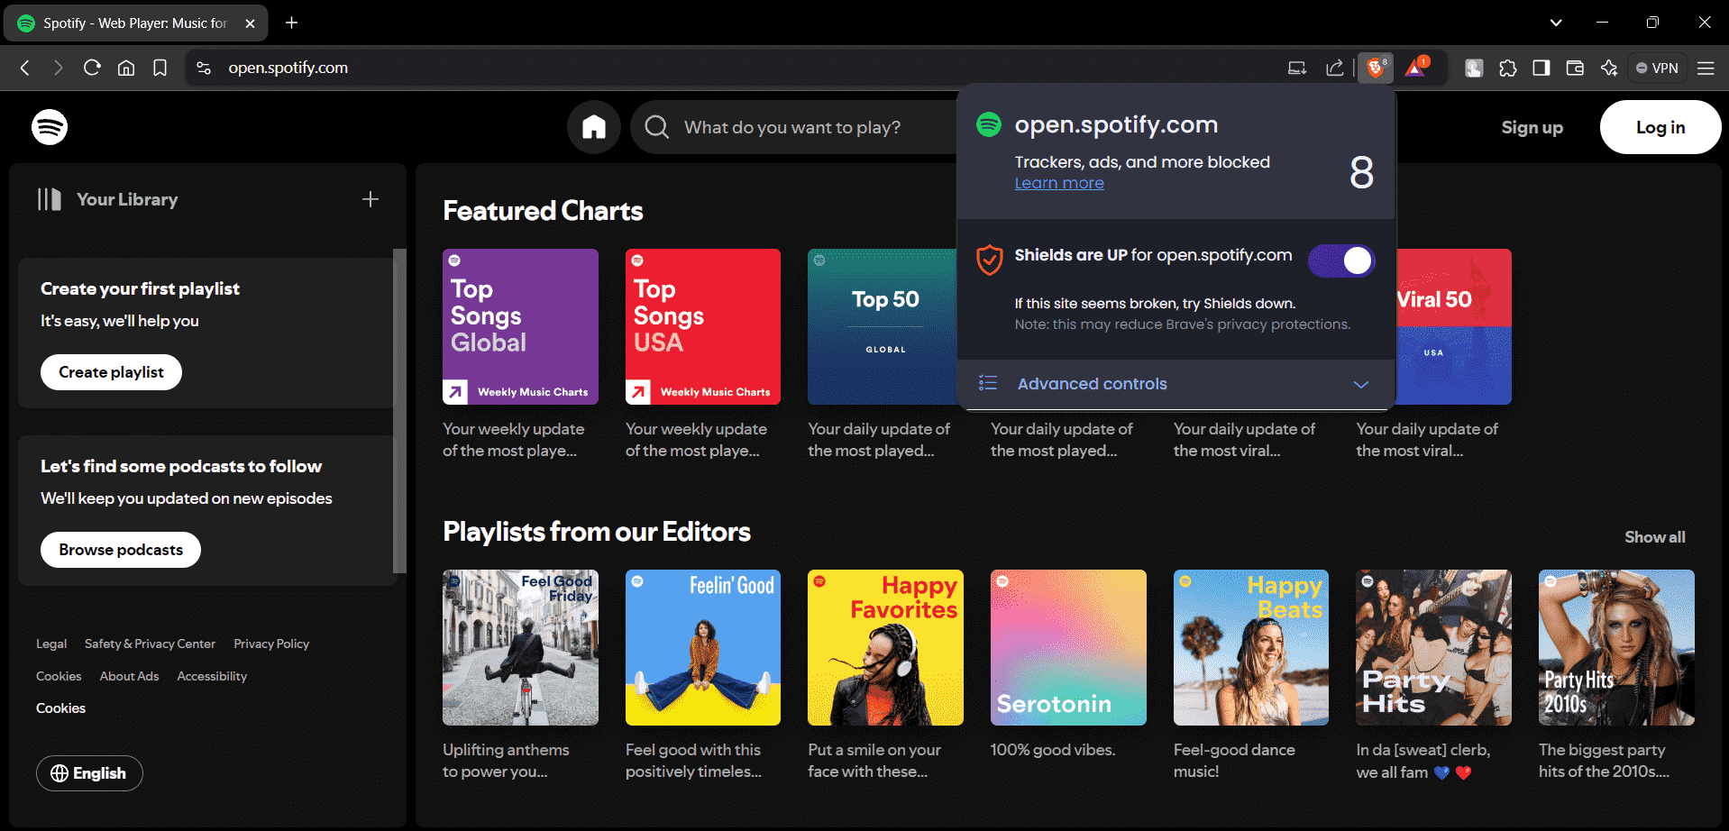Select the Spotify Web Player tab
Viewport: 1729px width, 831px height.
point(136,23)
